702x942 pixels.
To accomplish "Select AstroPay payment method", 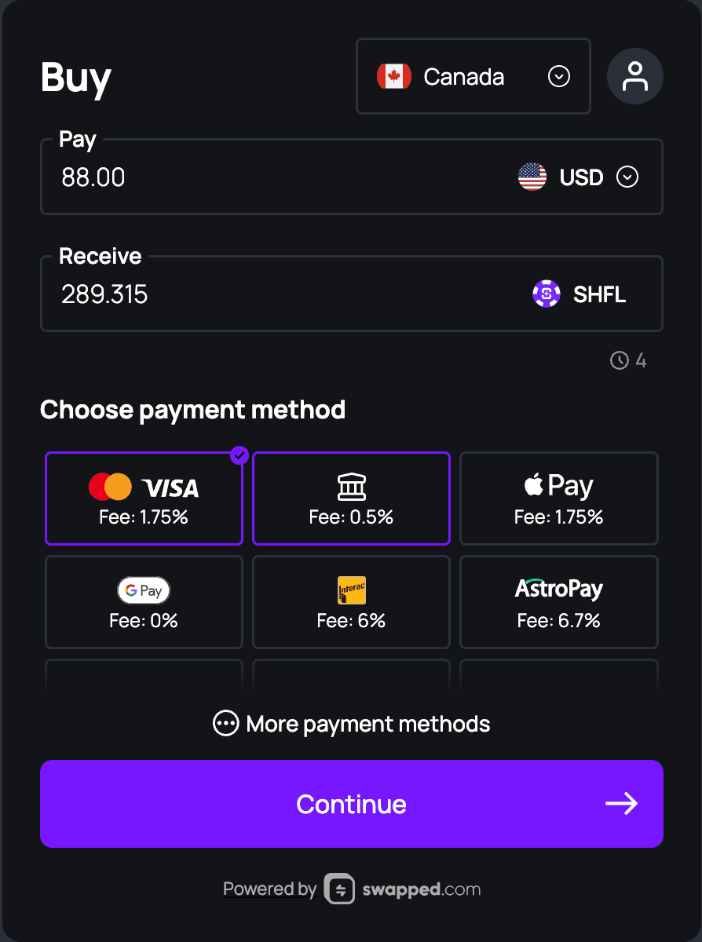I will tap(558, 602).
